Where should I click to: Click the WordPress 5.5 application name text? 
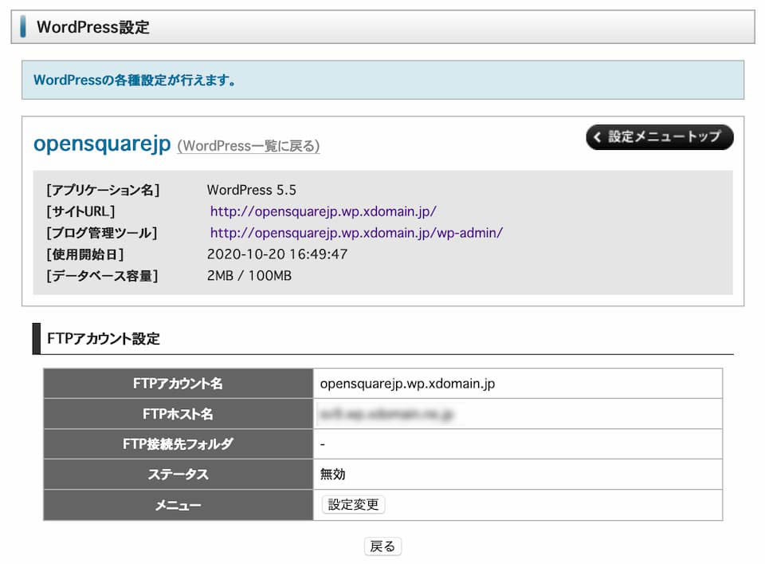coord(251,190)
